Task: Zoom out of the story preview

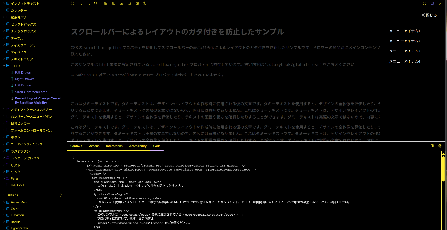Action: tap(88, 3)
